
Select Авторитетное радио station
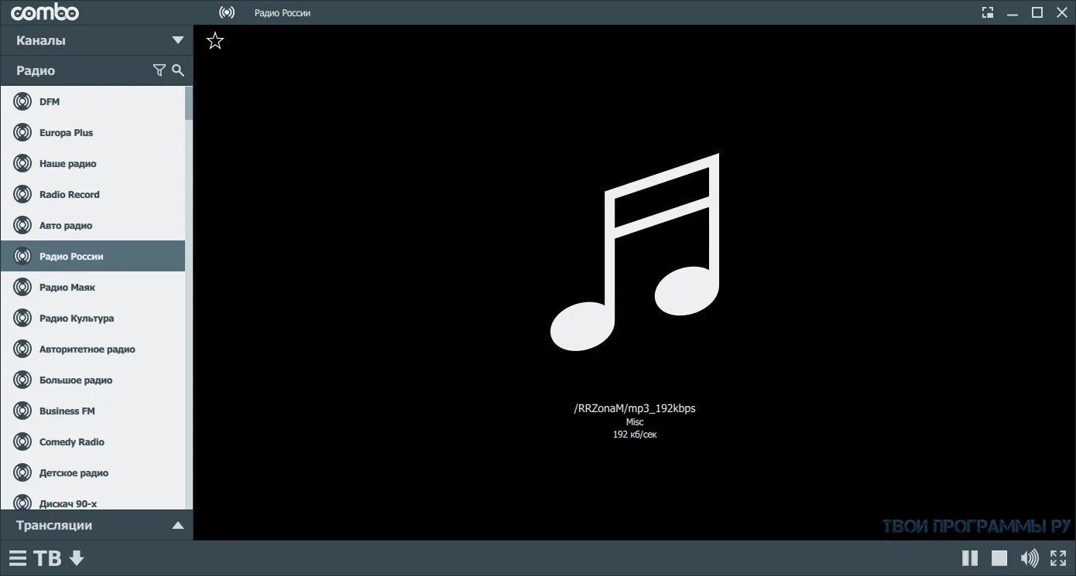click(92, 349)
